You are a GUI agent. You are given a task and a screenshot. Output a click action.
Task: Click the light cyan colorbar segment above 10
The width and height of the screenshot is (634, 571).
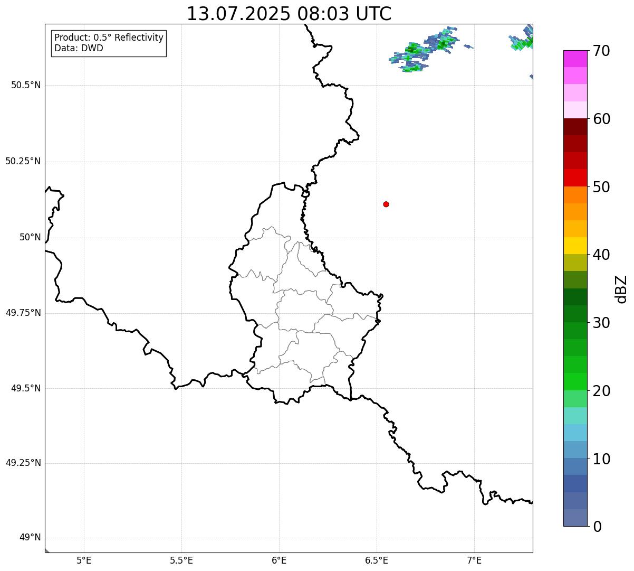[575, 433]
